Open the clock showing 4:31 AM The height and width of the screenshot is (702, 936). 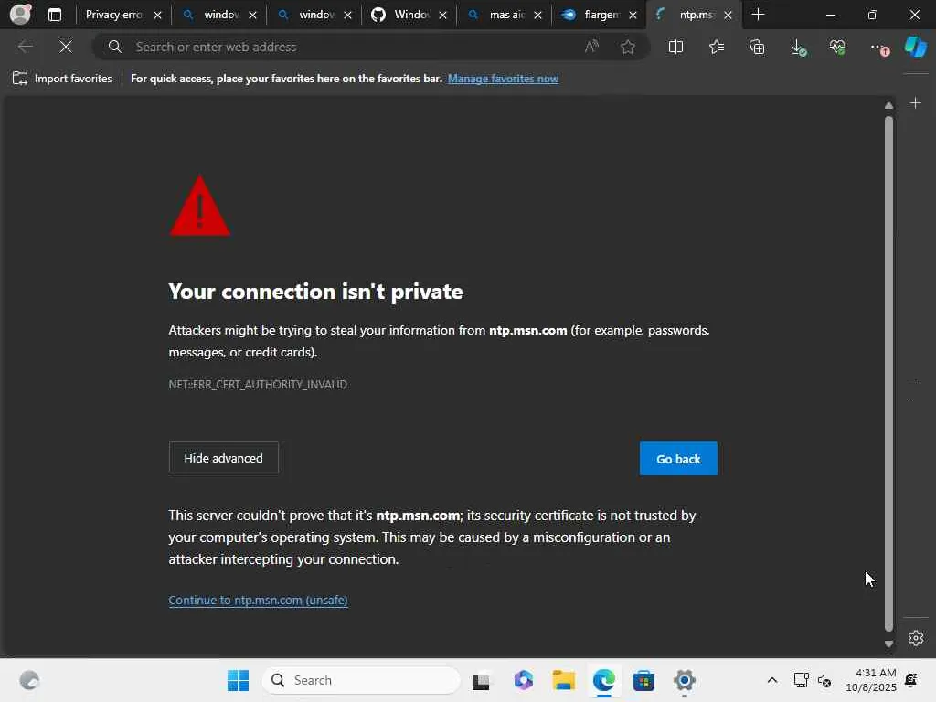tap(871, 680)
